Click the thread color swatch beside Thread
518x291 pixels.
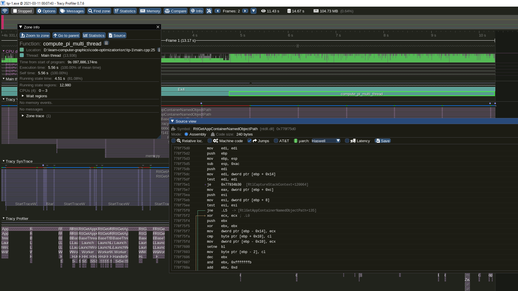coord(22,55)
